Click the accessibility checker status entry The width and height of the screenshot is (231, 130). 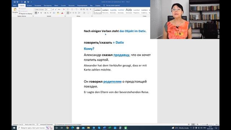click(x=68, y=125)
